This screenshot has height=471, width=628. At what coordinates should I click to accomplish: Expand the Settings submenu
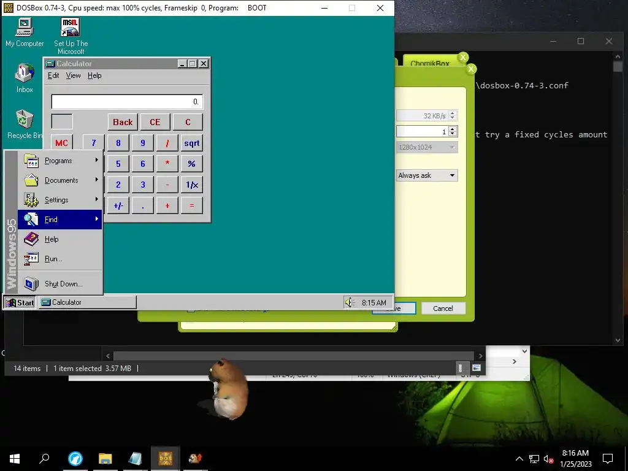[96, 199]
